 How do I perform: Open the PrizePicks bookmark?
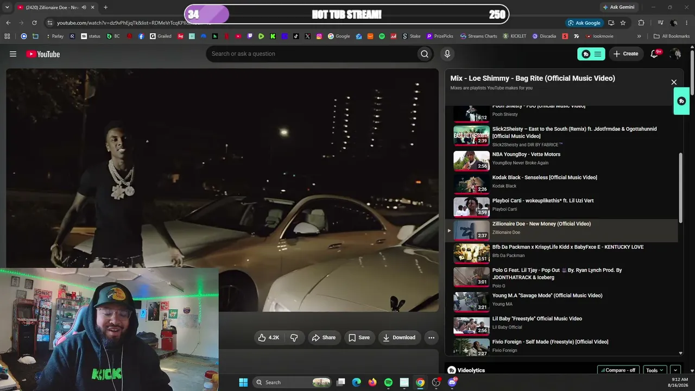(440, 36)
